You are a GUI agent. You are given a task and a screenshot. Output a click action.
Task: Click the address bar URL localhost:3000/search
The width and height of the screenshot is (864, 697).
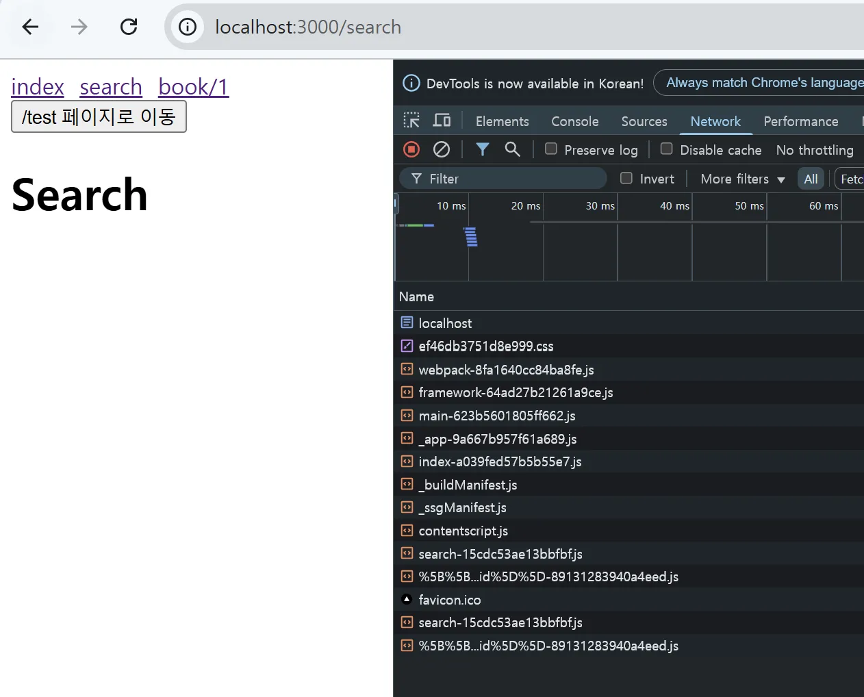pyautogui.click(x=308, y=27)
